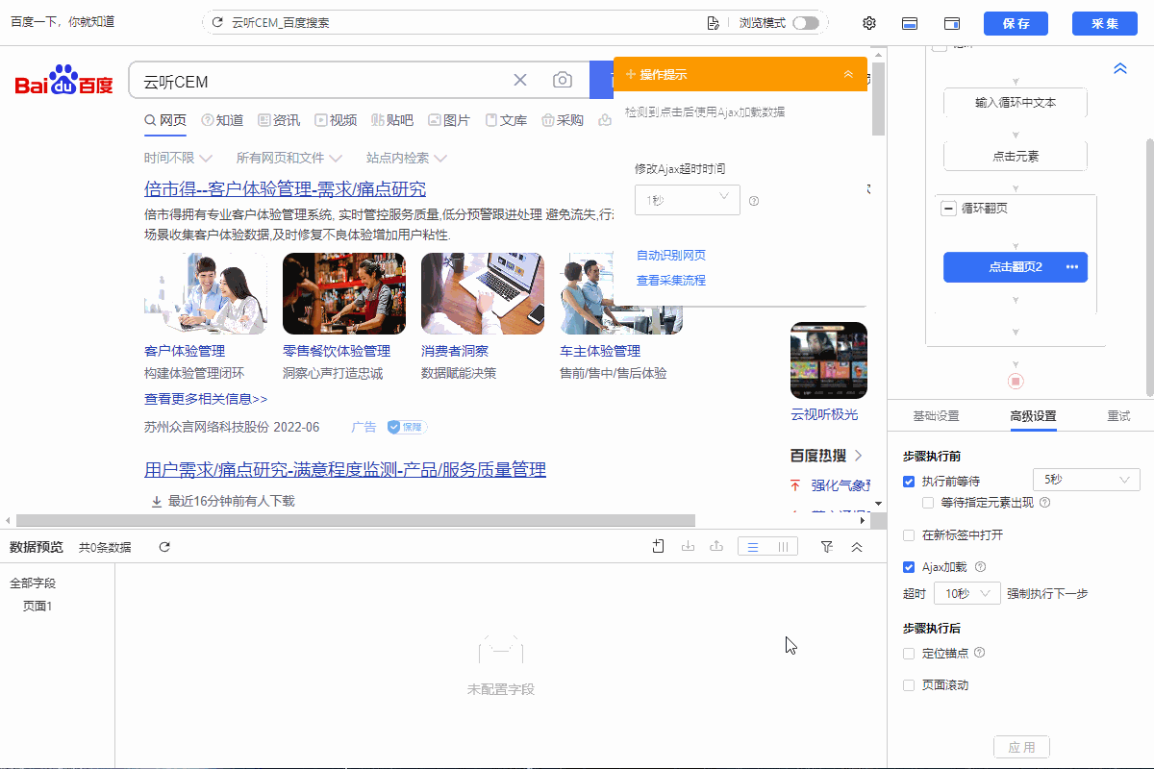Clear the Baidu search box with X icon
1154x769 pixels.
(520, 80)
